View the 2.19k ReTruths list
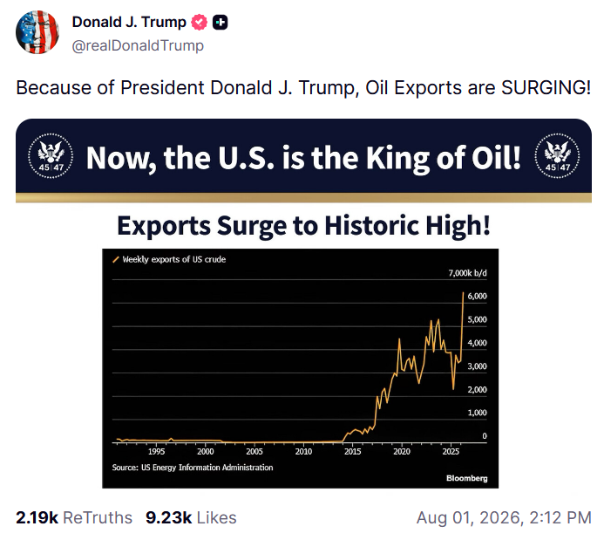The image size is (604, 540). tap(74, 517)
